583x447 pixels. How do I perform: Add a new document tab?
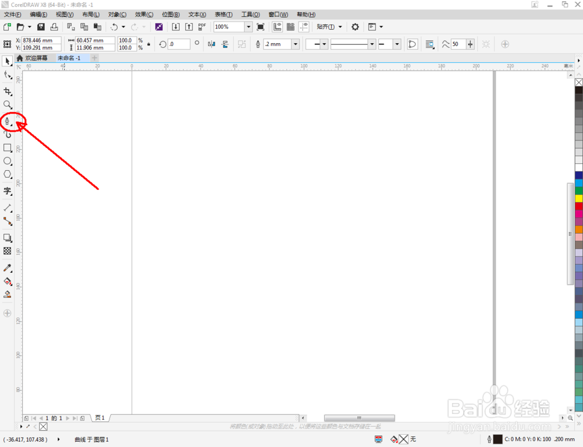point(94,58)
